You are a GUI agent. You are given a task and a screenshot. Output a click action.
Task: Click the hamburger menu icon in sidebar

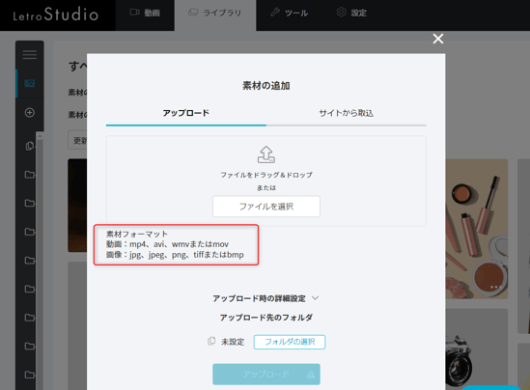30,54
